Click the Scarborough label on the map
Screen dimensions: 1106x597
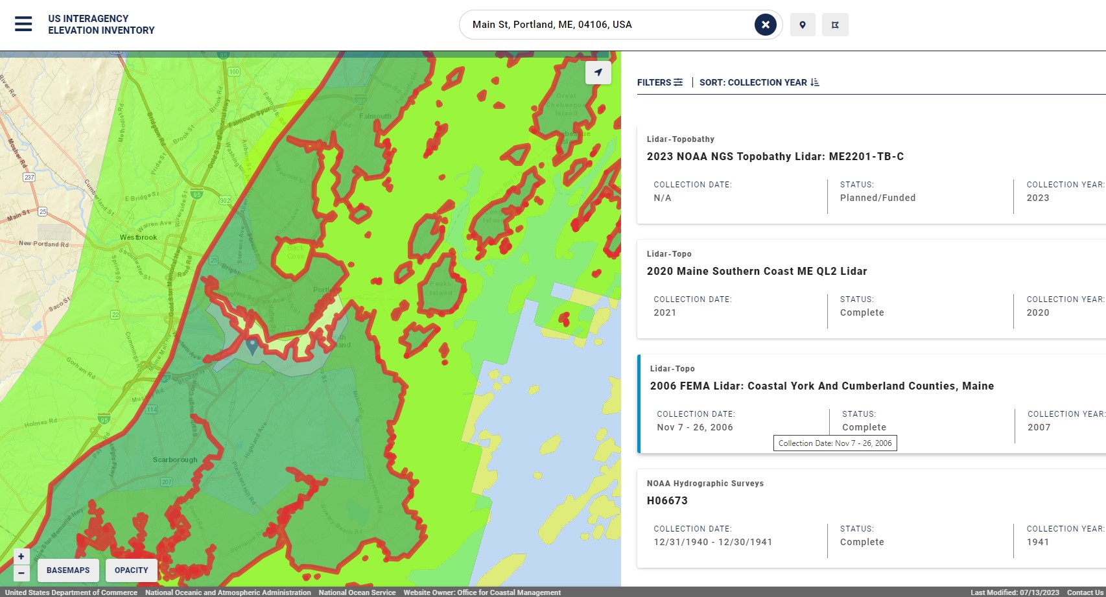175,460
